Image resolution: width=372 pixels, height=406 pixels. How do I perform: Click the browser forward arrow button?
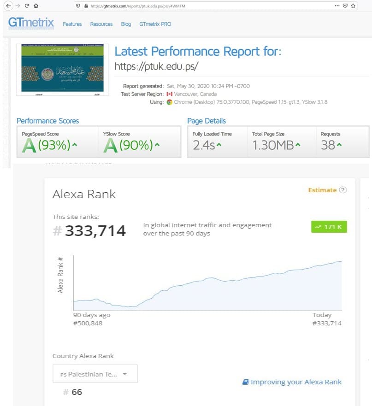point(16,6)
